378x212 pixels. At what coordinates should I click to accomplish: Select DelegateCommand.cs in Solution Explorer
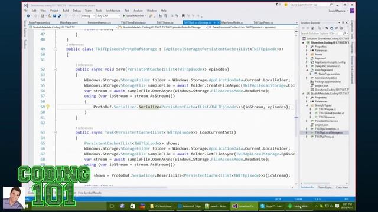click(327, 66)
